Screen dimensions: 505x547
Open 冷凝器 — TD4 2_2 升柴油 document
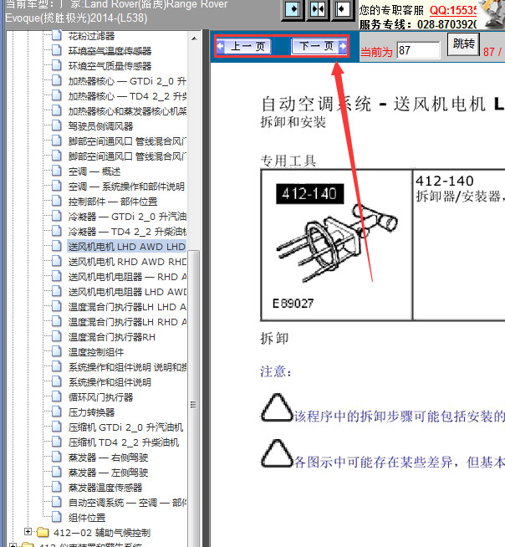click(x=127, y=232)
